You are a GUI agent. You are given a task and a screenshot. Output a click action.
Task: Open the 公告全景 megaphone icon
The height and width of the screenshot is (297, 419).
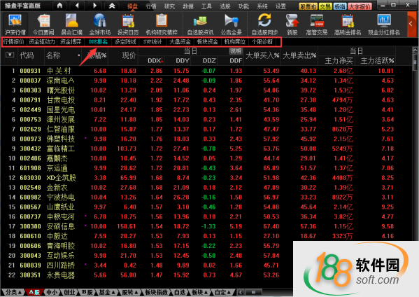(231, 25)
